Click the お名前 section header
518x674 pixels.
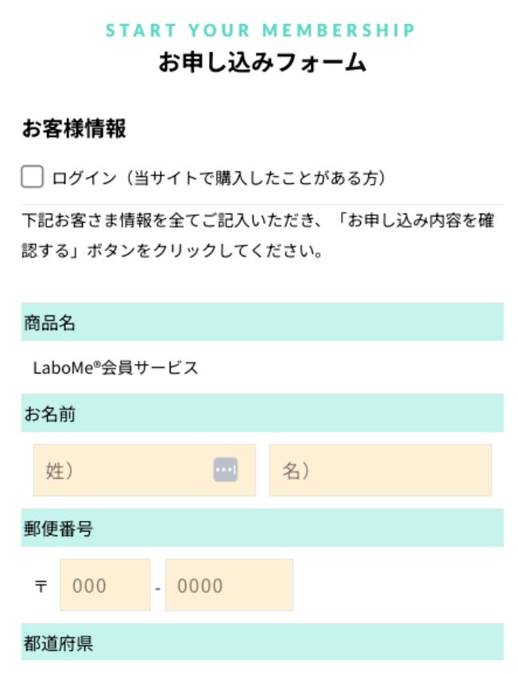[x=50, y=413]
